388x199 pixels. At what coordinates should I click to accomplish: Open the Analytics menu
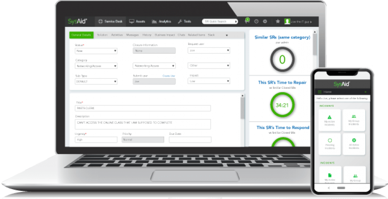pos(161,22)
